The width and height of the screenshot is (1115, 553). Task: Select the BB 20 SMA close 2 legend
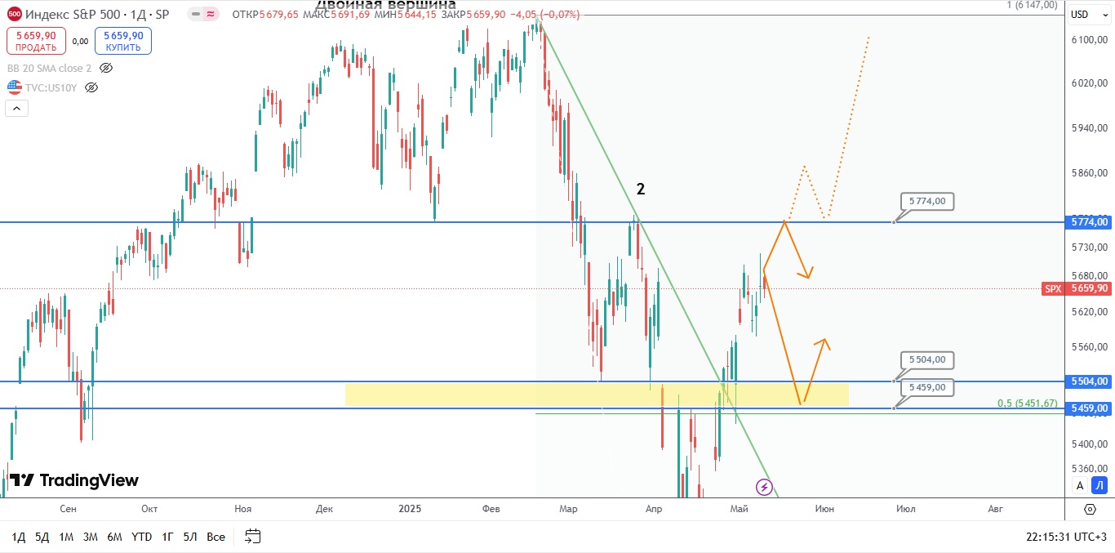[49, 68]
